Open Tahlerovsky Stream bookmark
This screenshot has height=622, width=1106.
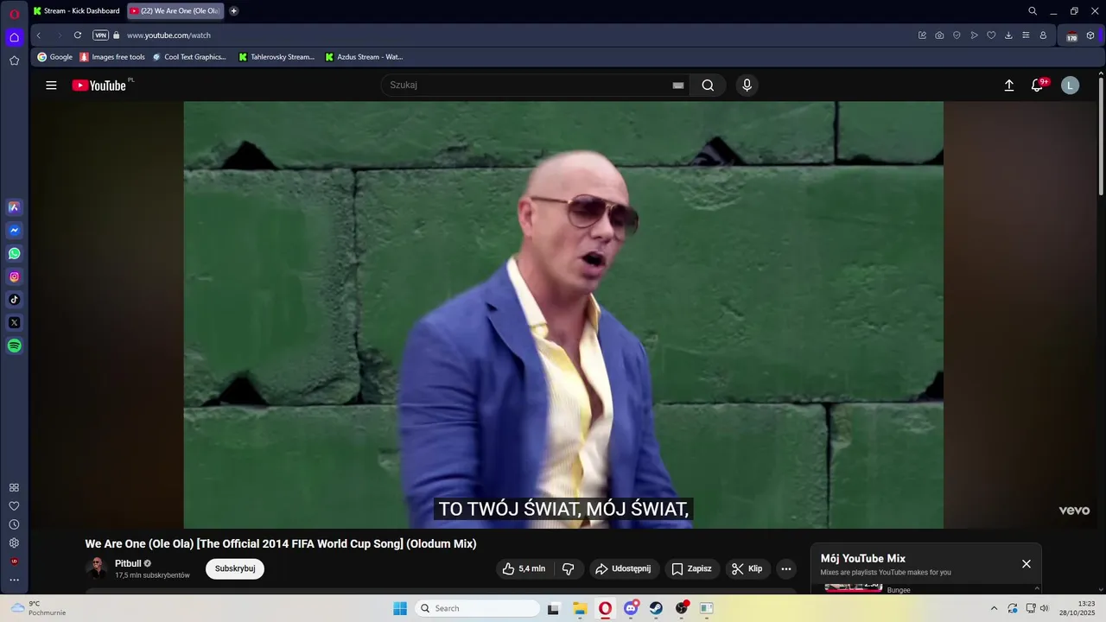coord(276,57)
